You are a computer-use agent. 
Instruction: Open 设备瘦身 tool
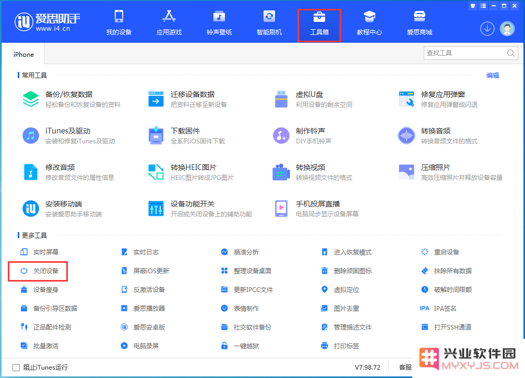39,289
